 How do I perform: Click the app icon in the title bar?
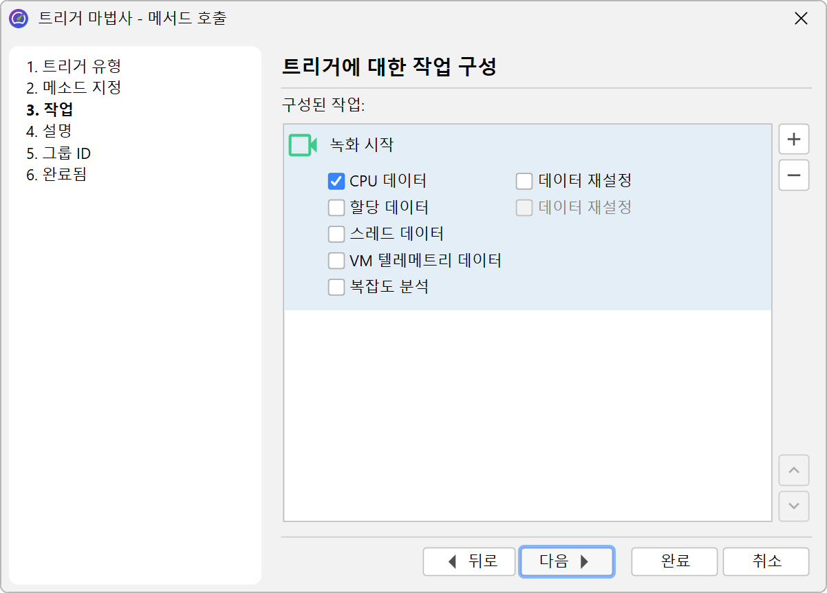19,19
